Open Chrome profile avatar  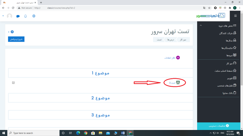(x=235, y=8)
